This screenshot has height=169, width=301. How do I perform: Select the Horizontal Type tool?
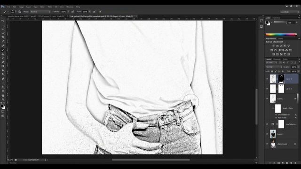coord(3,83)
